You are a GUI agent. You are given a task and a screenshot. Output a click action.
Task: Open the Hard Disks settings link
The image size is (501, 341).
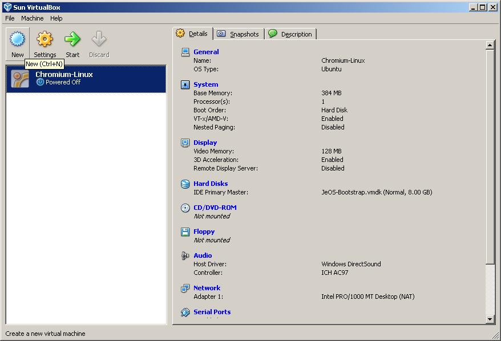coord(211,184)
